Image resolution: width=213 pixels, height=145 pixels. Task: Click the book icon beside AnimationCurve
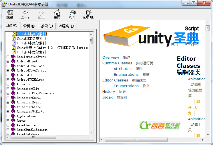coord(13,98)
